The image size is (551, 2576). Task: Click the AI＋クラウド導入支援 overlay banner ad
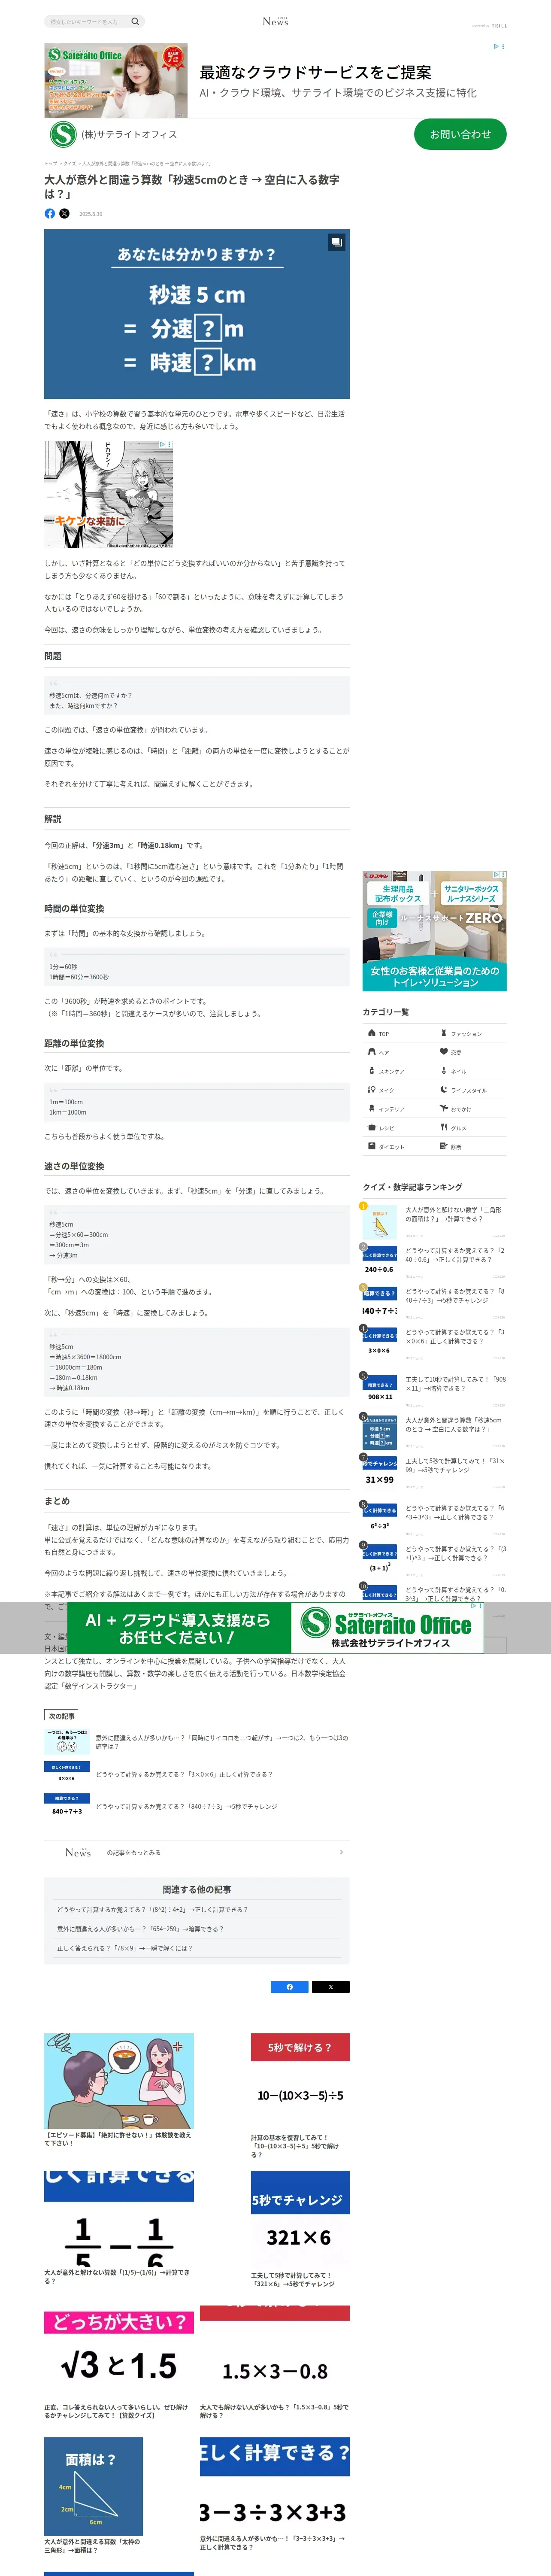(275, 1627)
